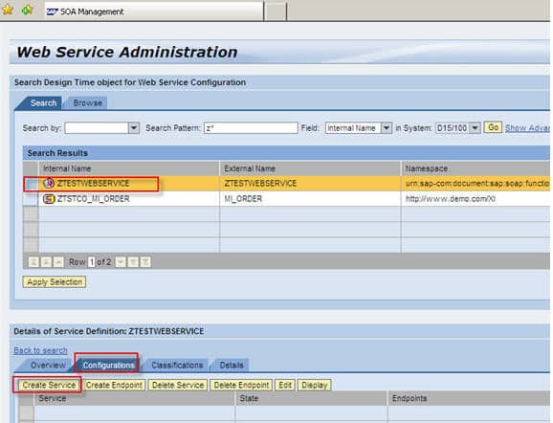Click the Edit button
553x423 pixels.
click(x=285, y=385)
